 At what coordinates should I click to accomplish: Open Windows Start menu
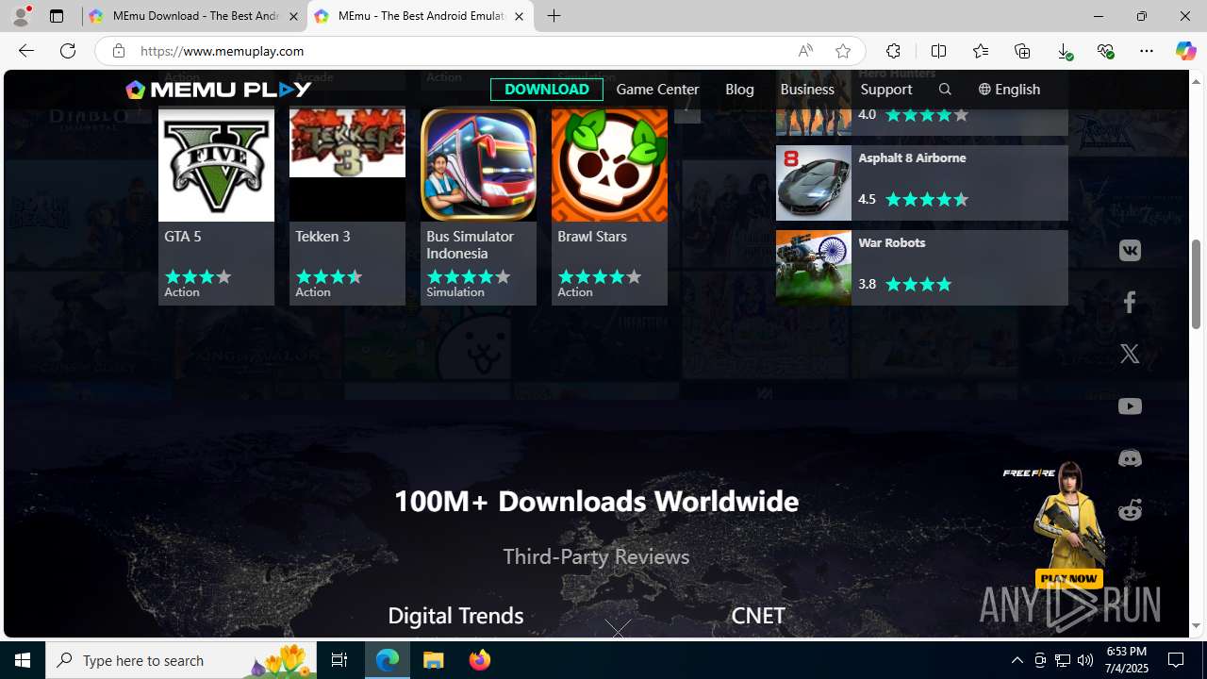[x=23, y=660]
